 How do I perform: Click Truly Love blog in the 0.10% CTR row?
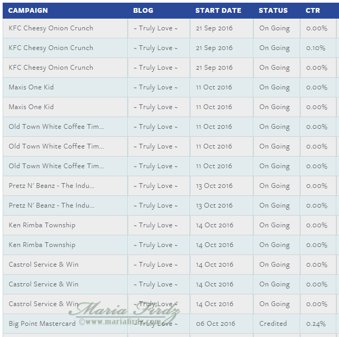155,48
